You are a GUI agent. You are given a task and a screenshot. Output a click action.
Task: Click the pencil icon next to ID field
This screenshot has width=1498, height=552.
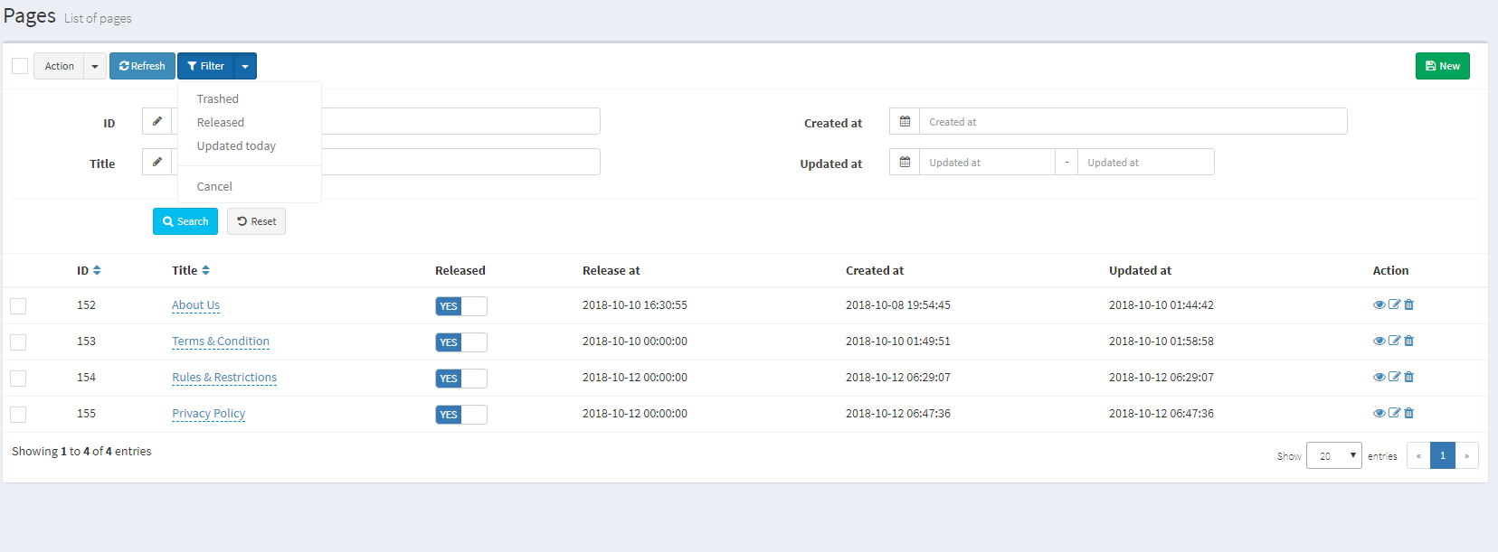(x=156, y=121)
